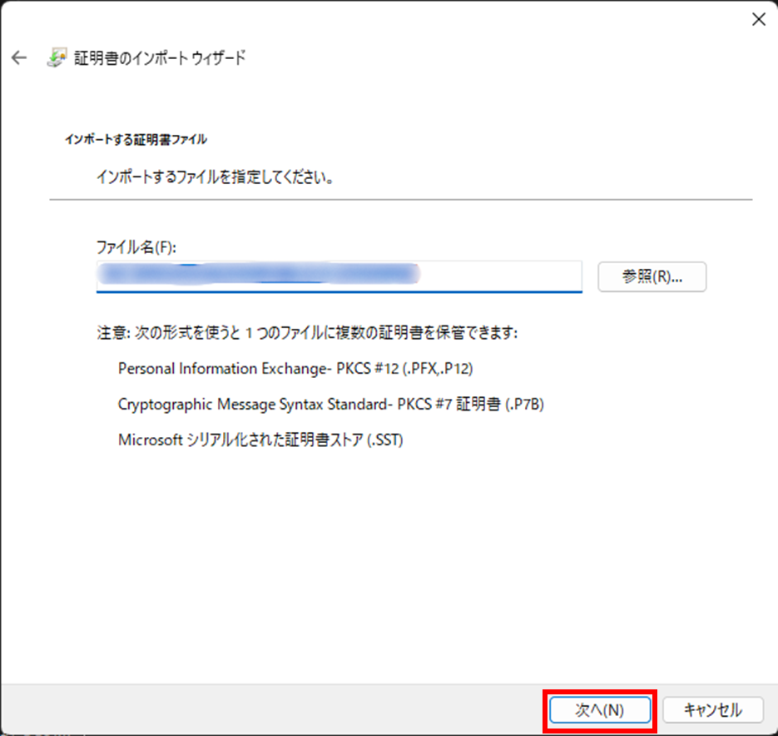This screenshot has width=778, height=736.
Task: Click the empty title bar area left of close
Action: tap(416, 20)
